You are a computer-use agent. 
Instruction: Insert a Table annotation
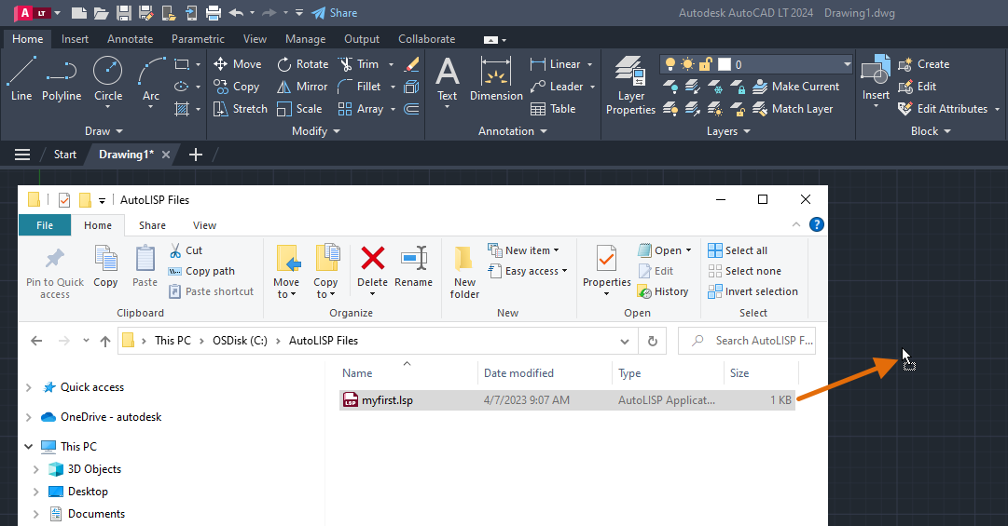click(x=553, y=109)
